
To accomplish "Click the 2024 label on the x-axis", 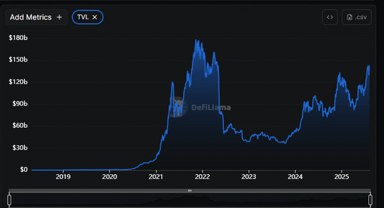I will pyautogui.click(x=295, y=176).
